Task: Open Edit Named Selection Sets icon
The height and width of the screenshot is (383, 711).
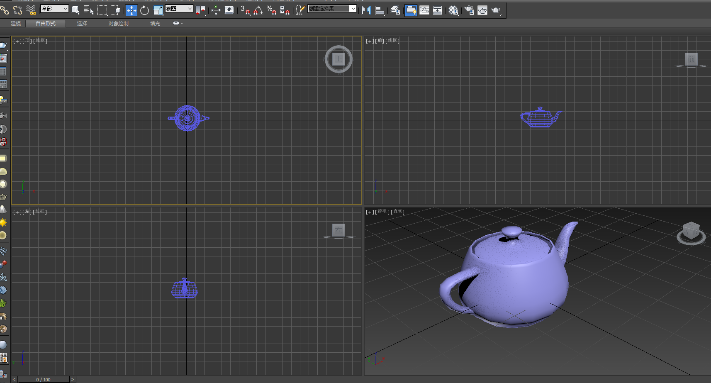Action: (300, 10)
